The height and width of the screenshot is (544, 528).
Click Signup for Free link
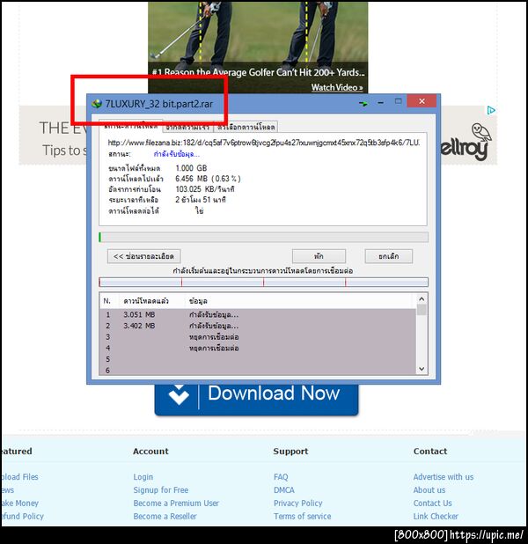(x=161, y=490)
